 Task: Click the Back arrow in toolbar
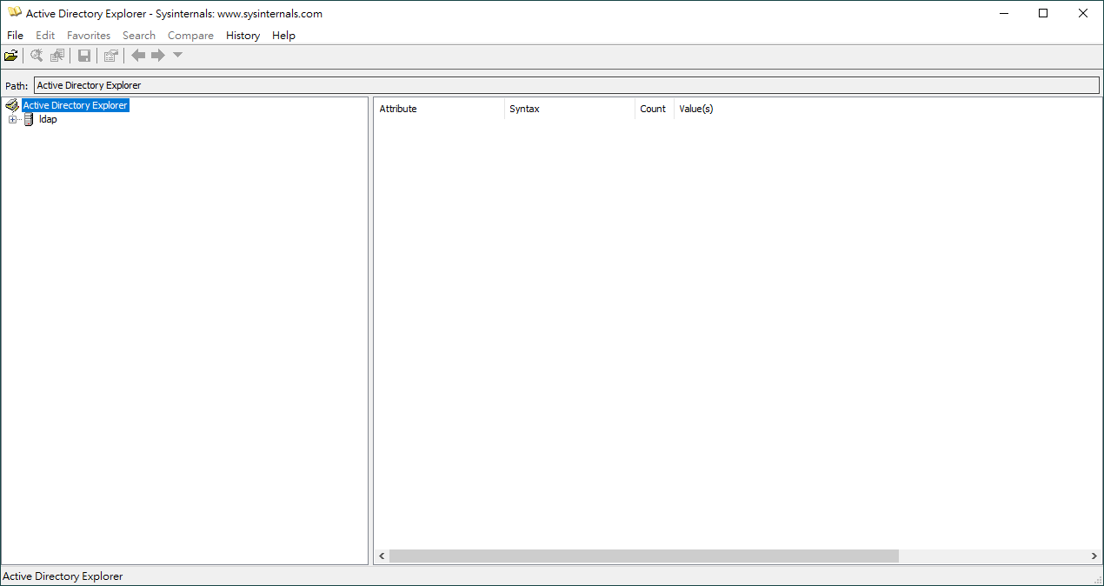138,56
